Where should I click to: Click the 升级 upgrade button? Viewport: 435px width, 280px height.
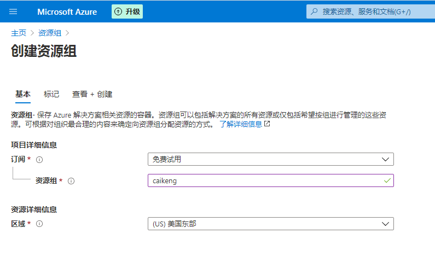pos(127,11)
